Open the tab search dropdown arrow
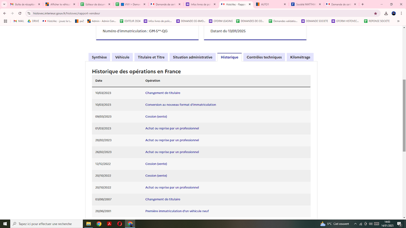This screenshot has width=406, height=228. (4, 5)
